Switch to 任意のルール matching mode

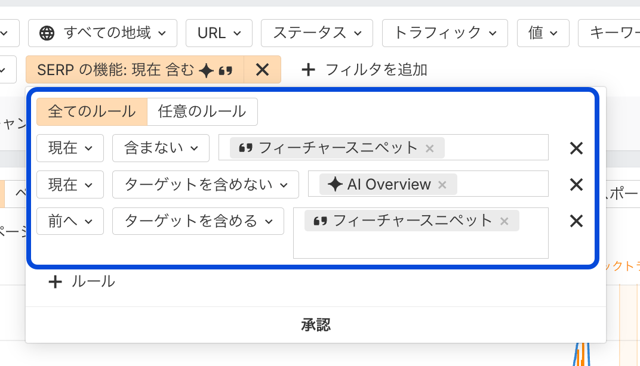click(202, 111)
